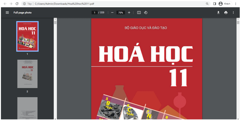Download the PDF file
This screenshot has height=120, width=240.
pyautogui.click(x=219, y=13)
